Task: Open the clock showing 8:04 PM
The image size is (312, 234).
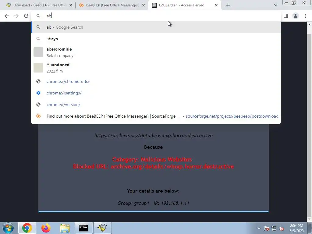Action: point(296,228)
